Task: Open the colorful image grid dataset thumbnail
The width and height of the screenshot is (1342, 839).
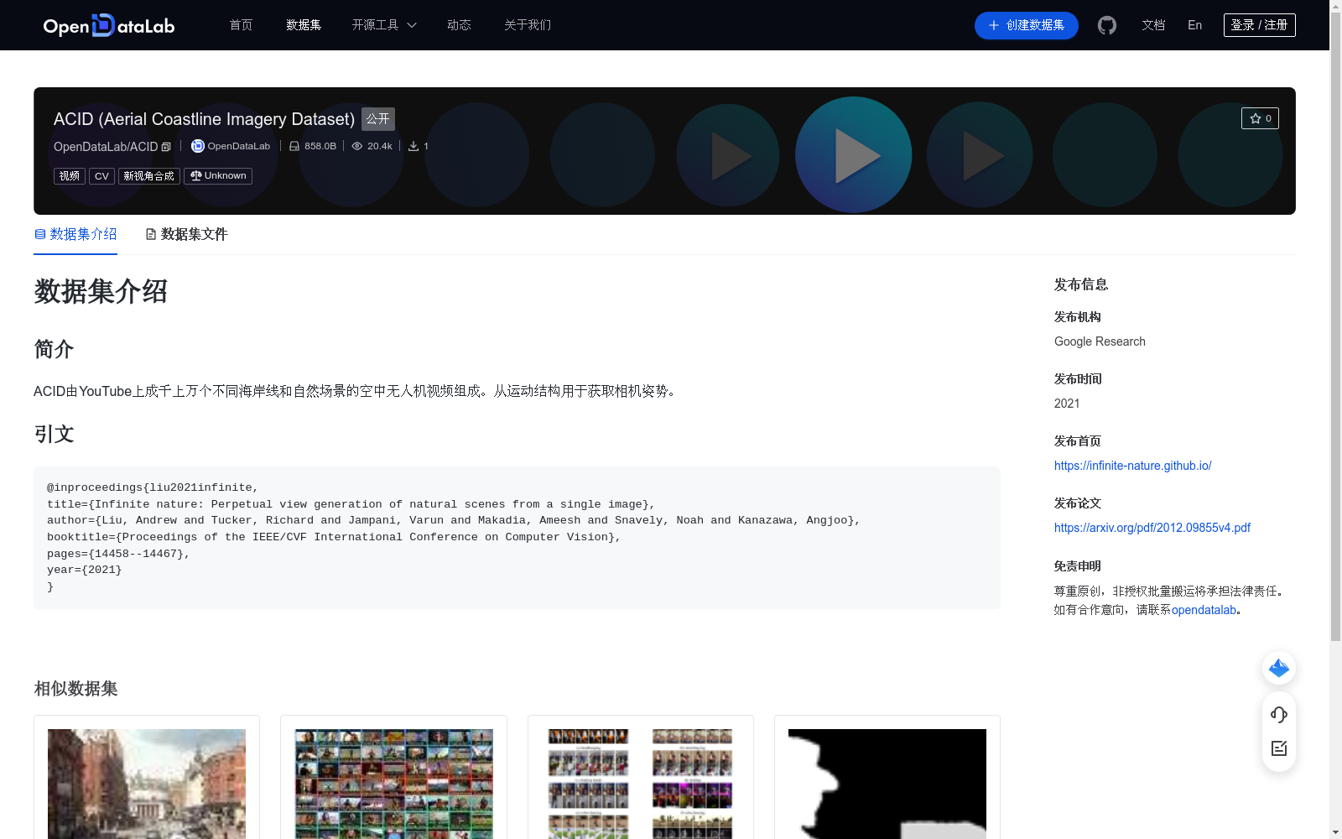Action: point(394,784)
